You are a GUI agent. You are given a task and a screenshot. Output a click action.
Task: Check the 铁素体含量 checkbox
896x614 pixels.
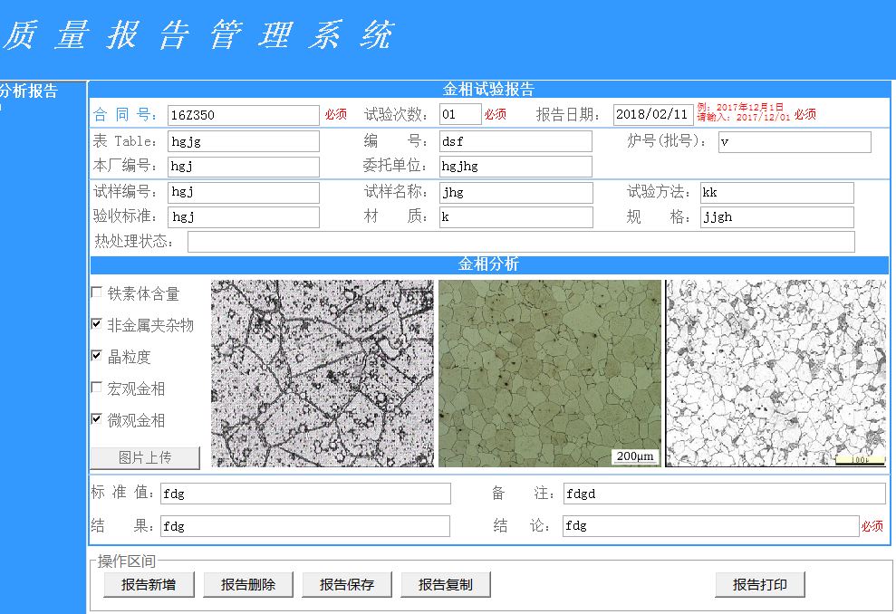tap(97, 293)
